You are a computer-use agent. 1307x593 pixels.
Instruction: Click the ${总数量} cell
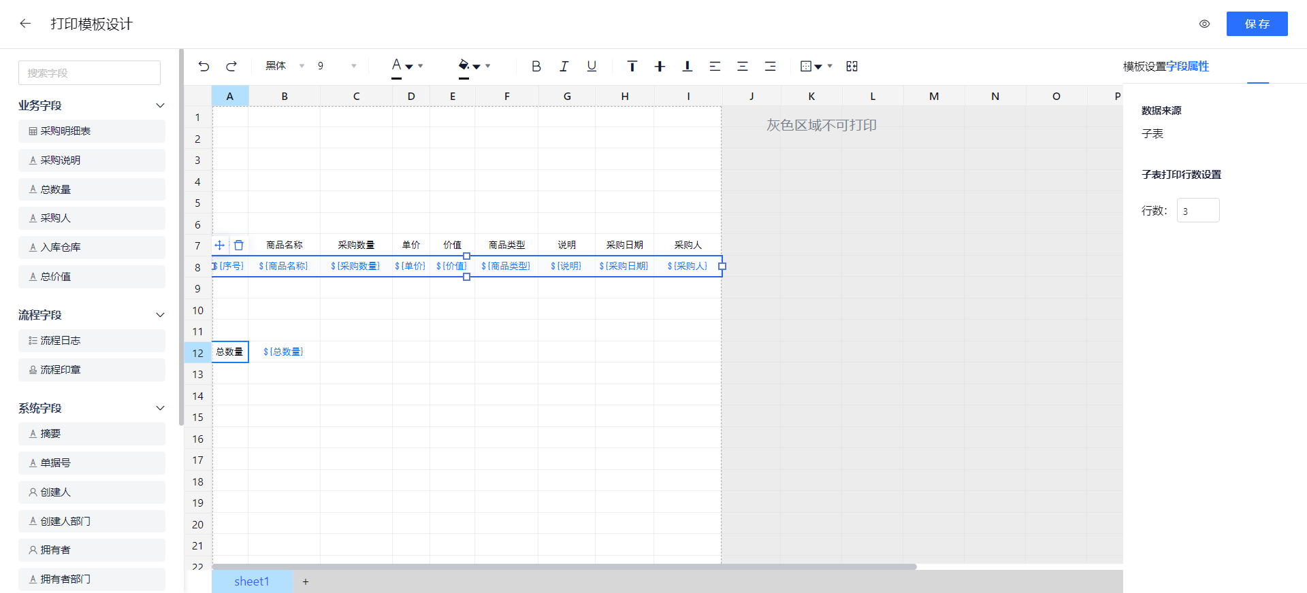[x=284, y=352]
